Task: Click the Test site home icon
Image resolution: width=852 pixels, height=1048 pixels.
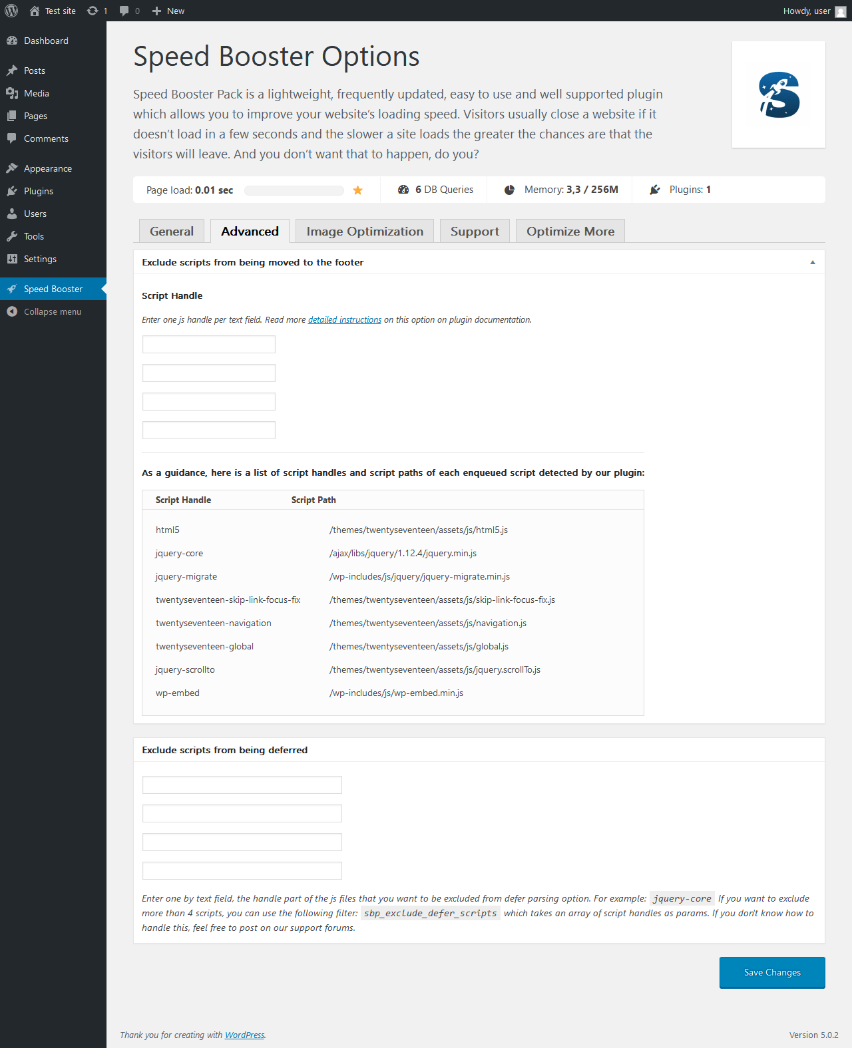Action: pyautogui.click(x=35, y=11)
